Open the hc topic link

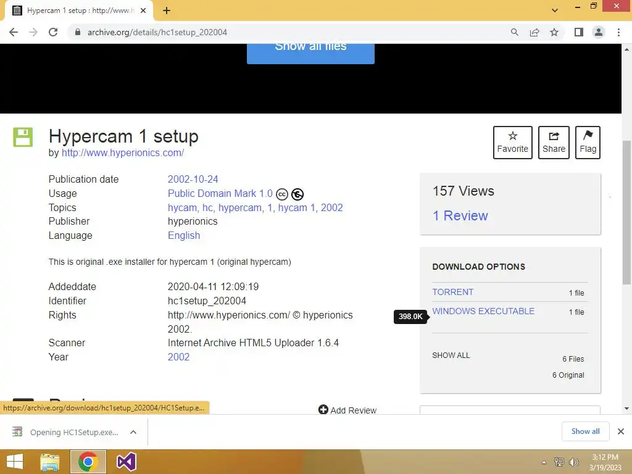tap(207, 207)
